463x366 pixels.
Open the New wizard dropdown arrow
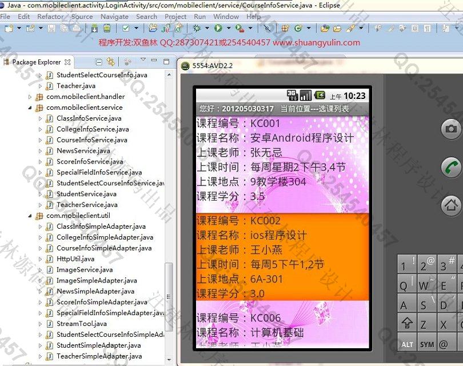point(19,29)
